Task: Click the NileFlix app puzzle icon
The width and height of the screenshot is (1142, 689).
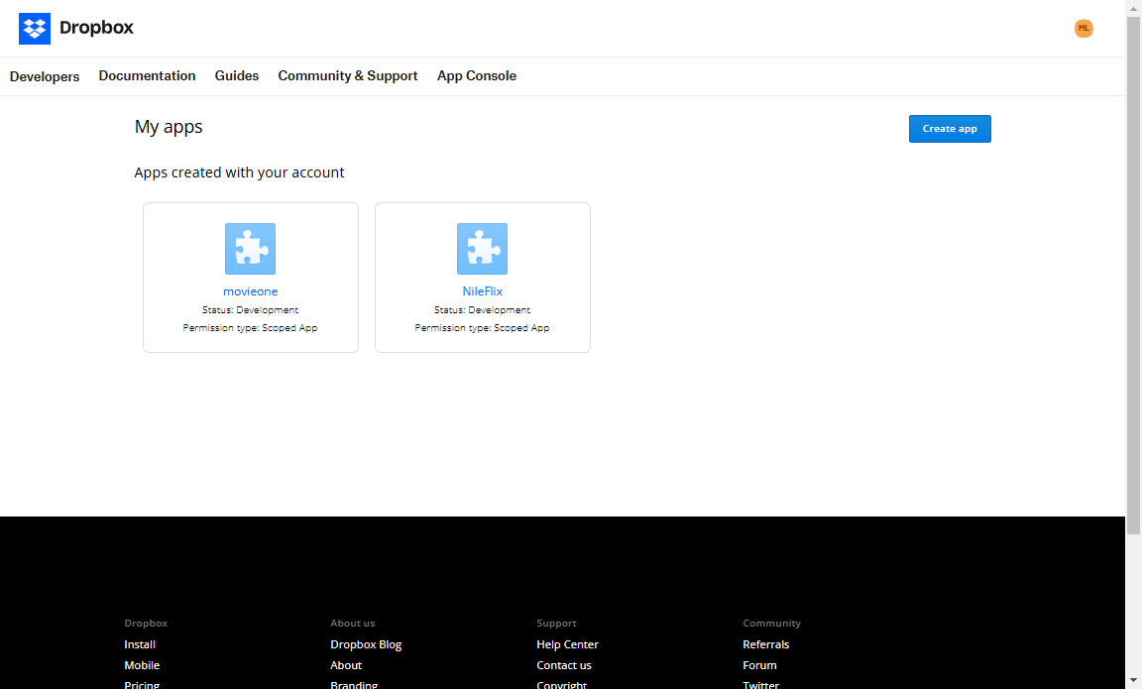Action: pyautogui.click(x=482, y=249)
